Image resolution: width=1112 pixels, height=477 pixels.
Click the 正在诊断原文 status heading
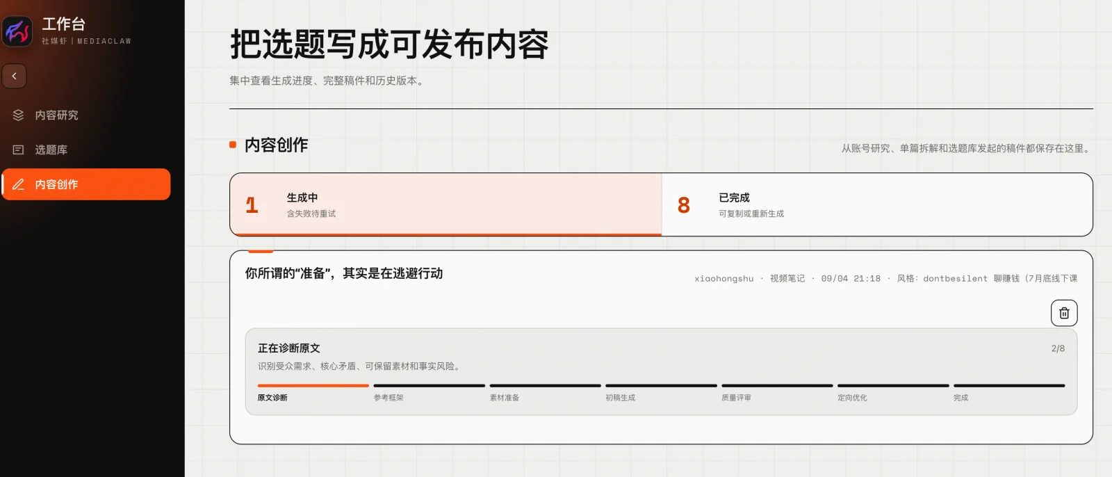pos(289,348)
